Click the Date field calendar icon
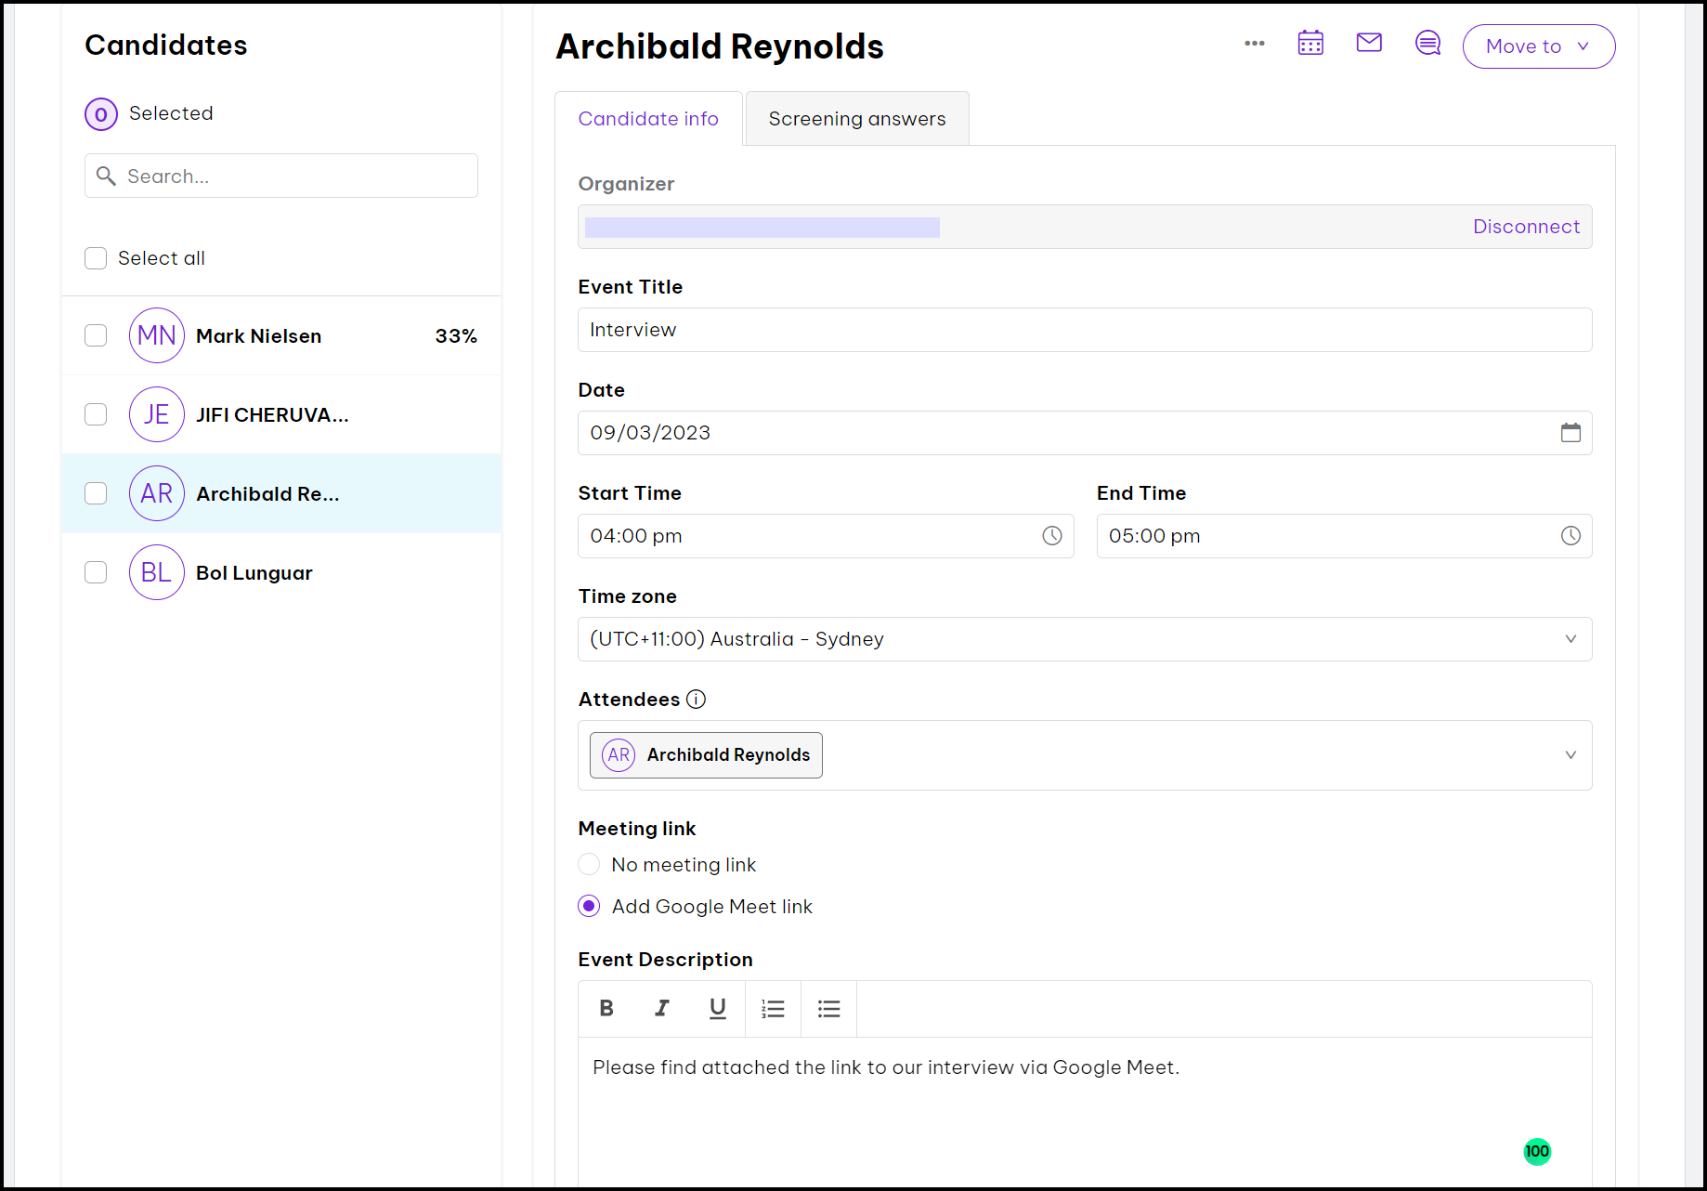Image resolution: width=1707 pixels, height=1191 pixels. click(x=1570, y=433)
